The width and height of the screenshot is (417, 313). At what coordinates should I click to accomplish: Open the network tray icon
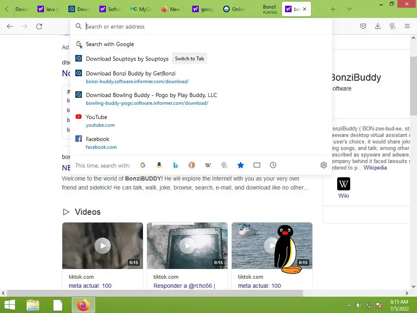tap(369, 305)
